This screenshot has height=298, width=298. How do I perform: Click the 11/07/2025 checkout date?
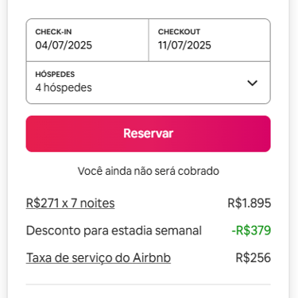[x=184, y=45]
